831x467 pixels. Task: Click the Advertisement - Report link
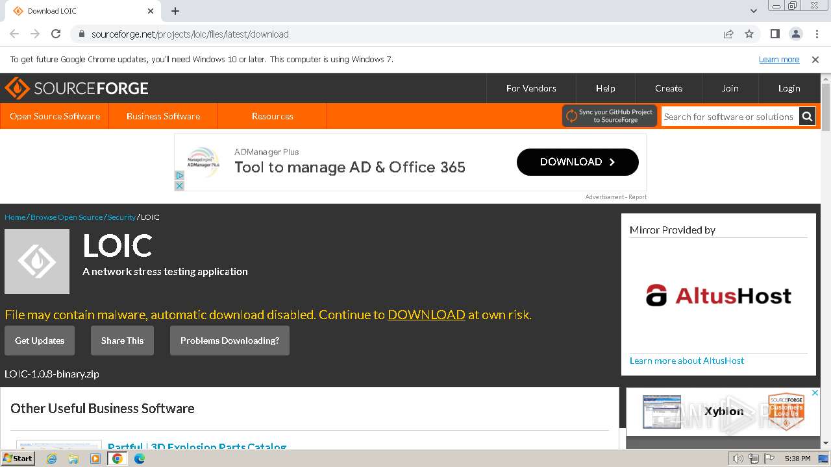(615, 197)
